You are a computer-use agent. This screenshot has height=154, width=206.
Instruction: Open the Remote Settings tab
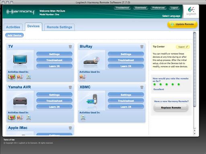click(60, 27)
